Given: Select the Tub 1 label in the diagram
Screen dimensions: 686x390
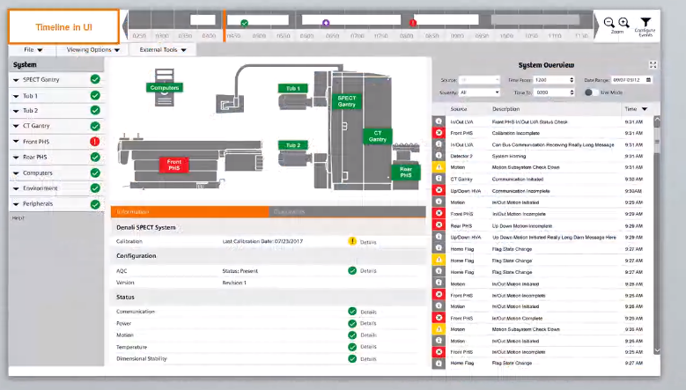Looking at the screenshot, I should 292,88.
